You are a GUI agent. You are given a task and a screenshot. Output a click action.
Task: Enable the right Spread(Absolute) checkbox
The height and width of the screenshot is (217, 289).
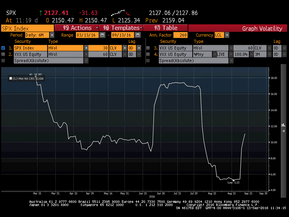coord(148,61)
